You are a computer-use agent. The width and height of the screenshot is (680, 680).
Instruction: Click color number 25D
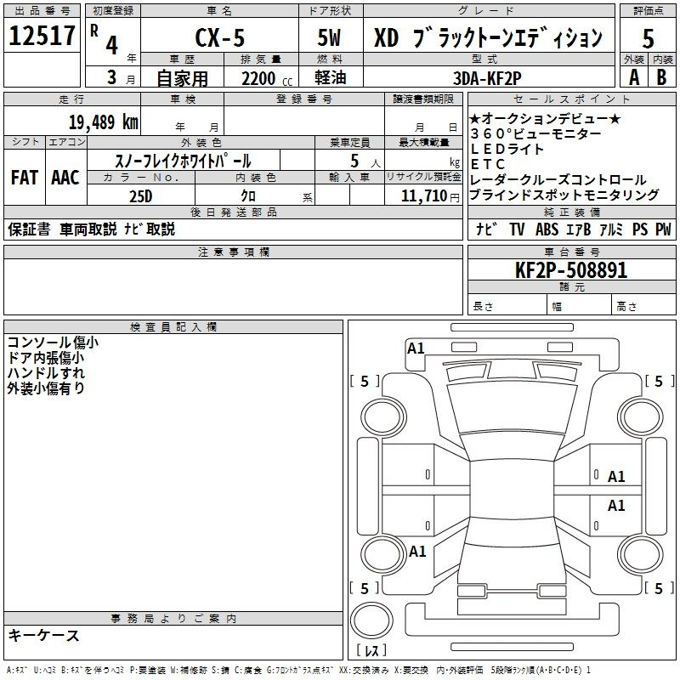click(x=141, y=196)
